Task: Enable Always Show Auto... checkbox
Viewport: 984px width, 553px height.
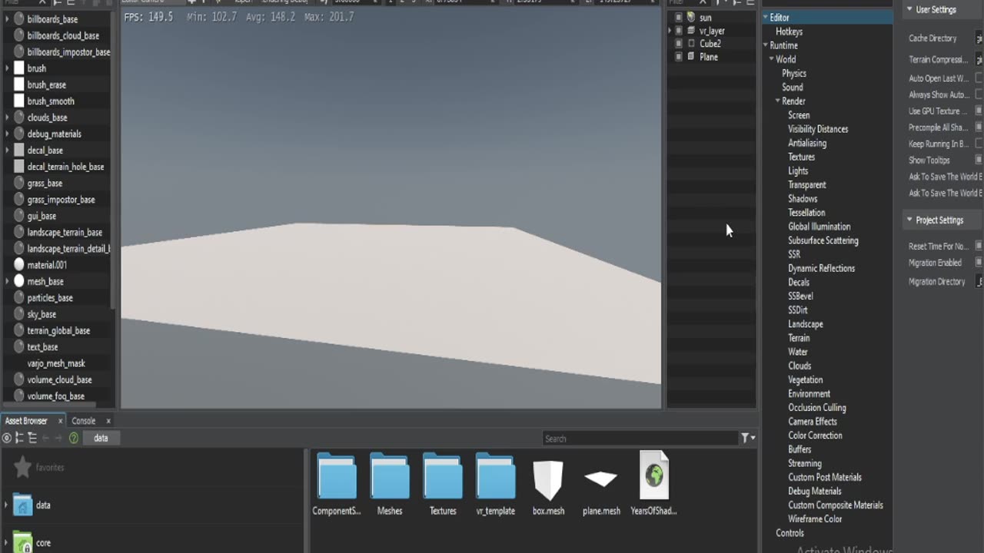Action: coord(979,94)
